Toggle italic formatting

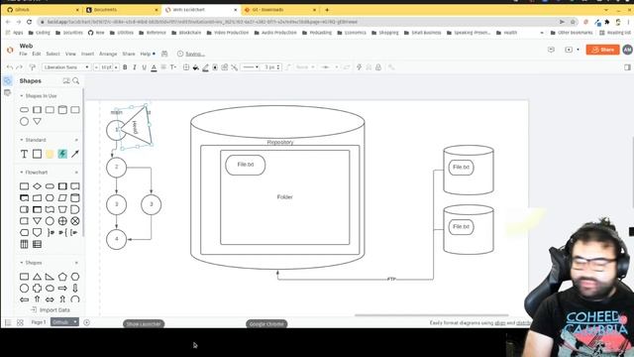(135, 67)
